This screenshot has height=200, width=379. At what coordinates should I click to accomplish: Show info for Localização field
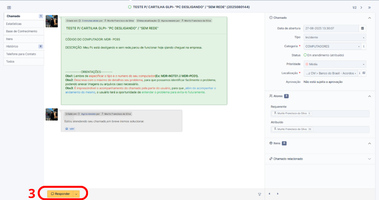pos(359,73)
